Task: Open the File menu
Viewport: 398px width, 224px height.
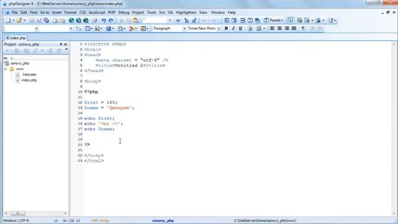Action: click(15, 12)
